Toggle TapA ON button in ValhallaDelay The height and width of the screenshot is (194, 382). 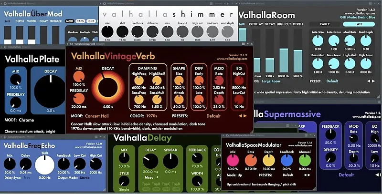tap(146, 189)
